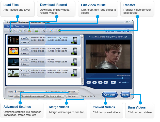
Task: Click phone device icon for 326.2MB output
Action: pyautogui.click(x=74, y=62)
